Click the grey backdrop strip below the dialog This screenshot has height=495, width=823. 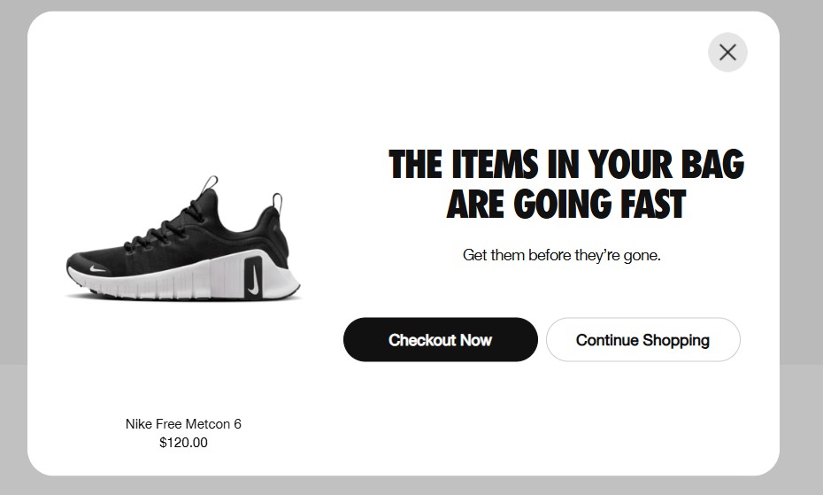[x=411, y=486]
